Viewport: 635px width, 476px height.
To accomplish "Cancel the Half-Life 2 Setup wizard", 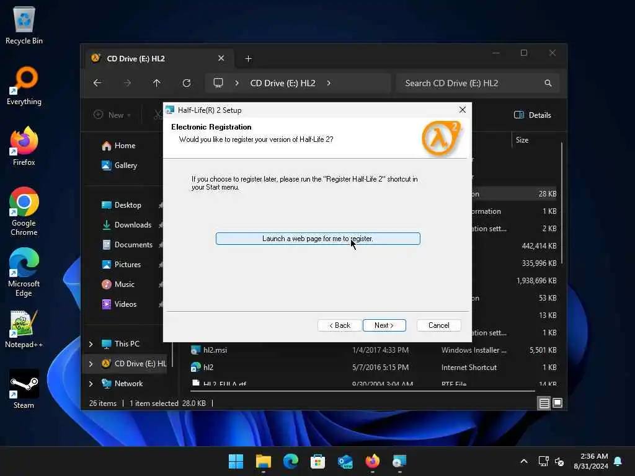I will (438, 325).
